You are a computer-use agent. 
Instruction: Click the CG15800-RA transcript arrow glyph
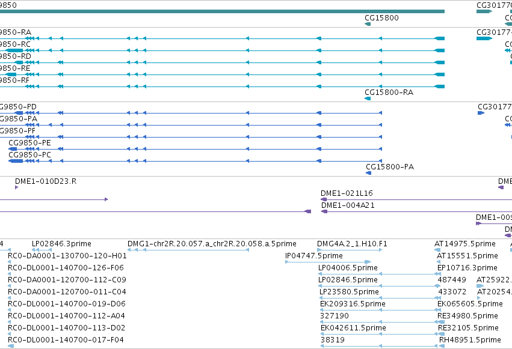click(368, 99)
